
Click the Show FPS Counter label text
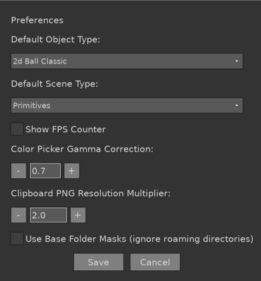pos(66,129)
